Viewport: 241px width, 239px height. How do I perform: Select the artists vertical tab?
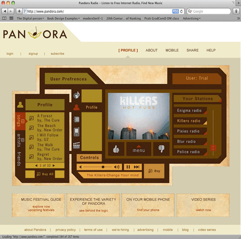(x=20, y=140)
